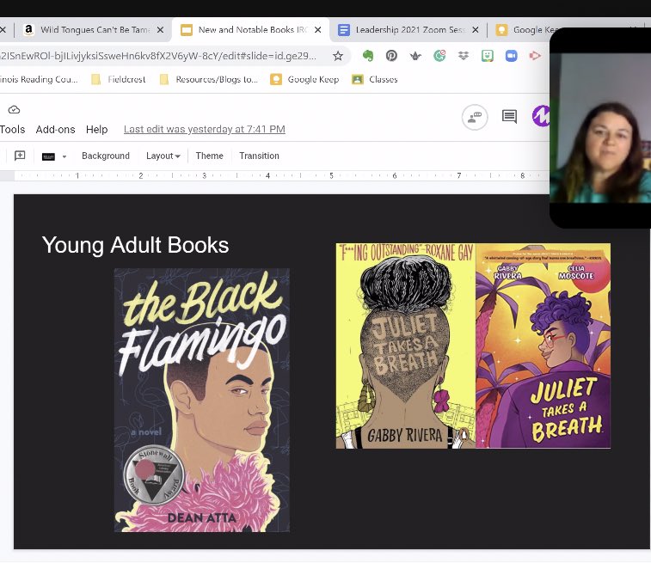The width and height of the screenshot is (651, 563).
Task: Open the Resources/Blogs bookmark folder
Action: tap(209, 79)
